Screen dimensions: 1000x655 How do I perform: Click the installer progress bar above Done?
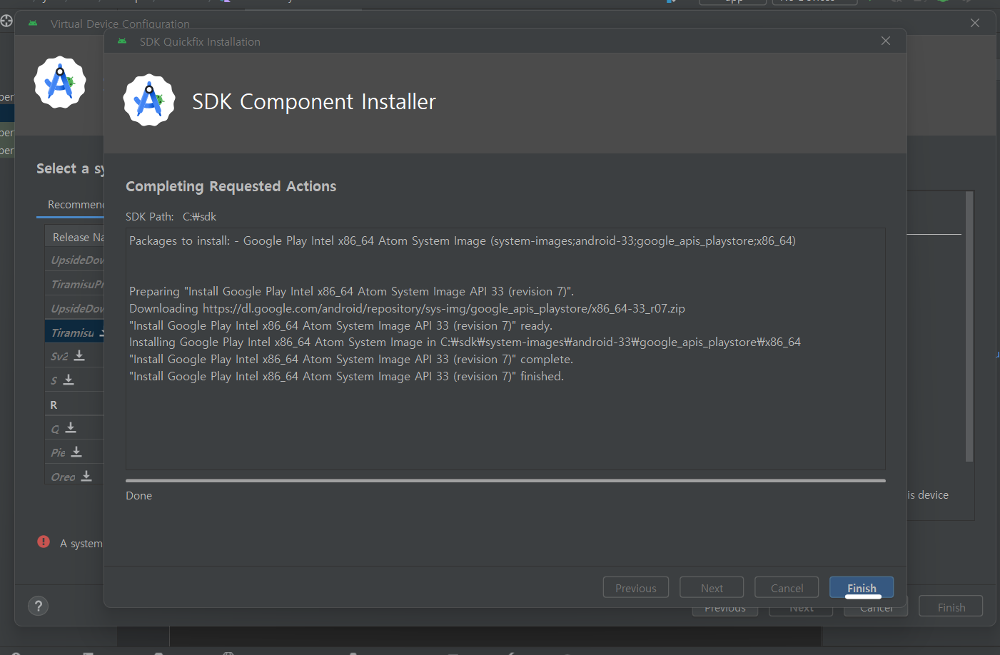click(x=505, y=481)
